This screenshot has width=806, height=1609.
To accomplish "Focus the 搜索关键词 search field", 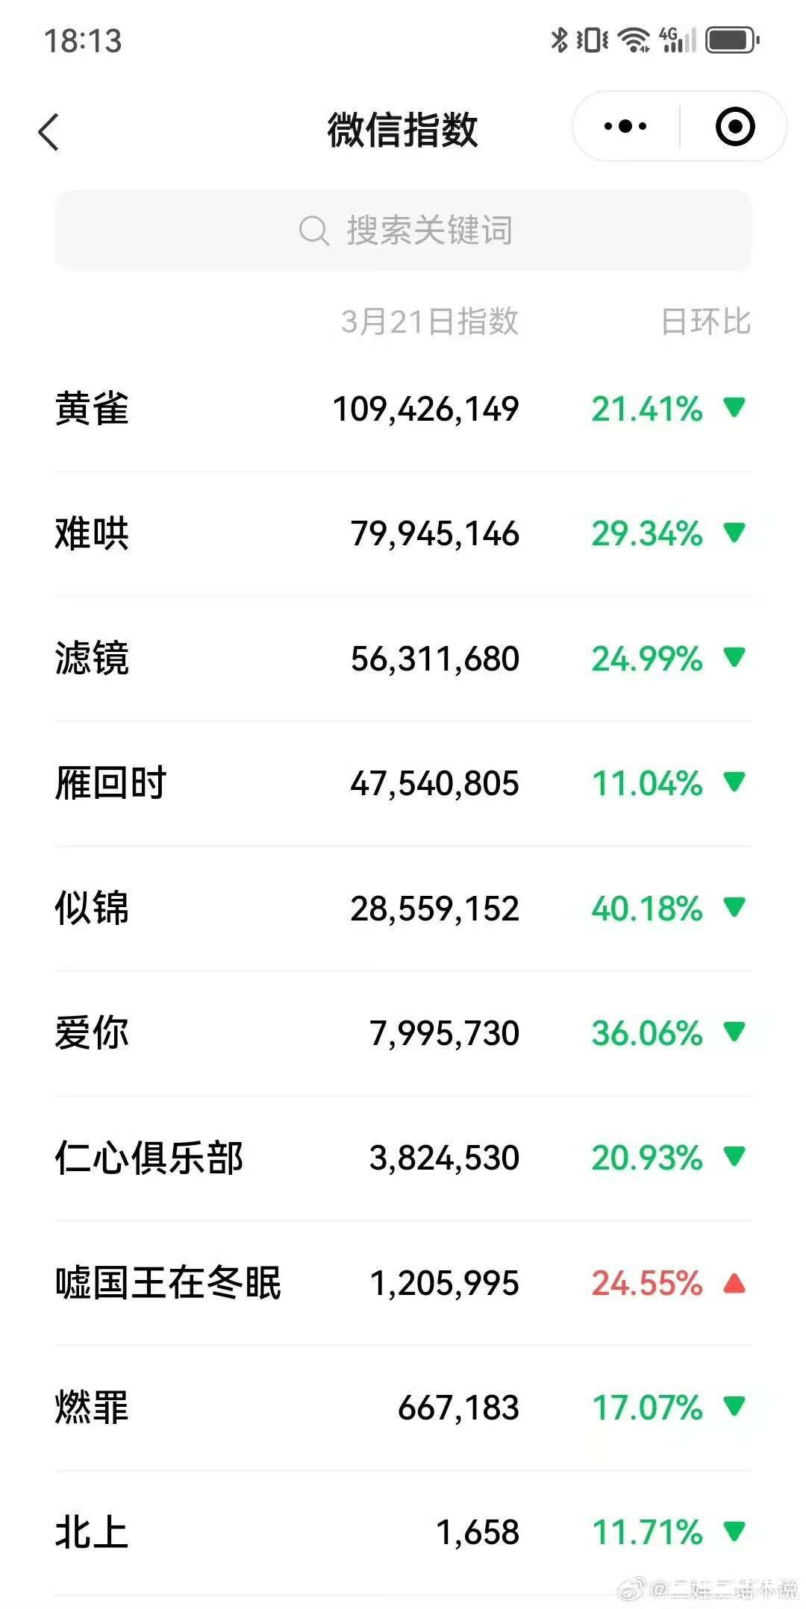I will (x=428, y=230).
